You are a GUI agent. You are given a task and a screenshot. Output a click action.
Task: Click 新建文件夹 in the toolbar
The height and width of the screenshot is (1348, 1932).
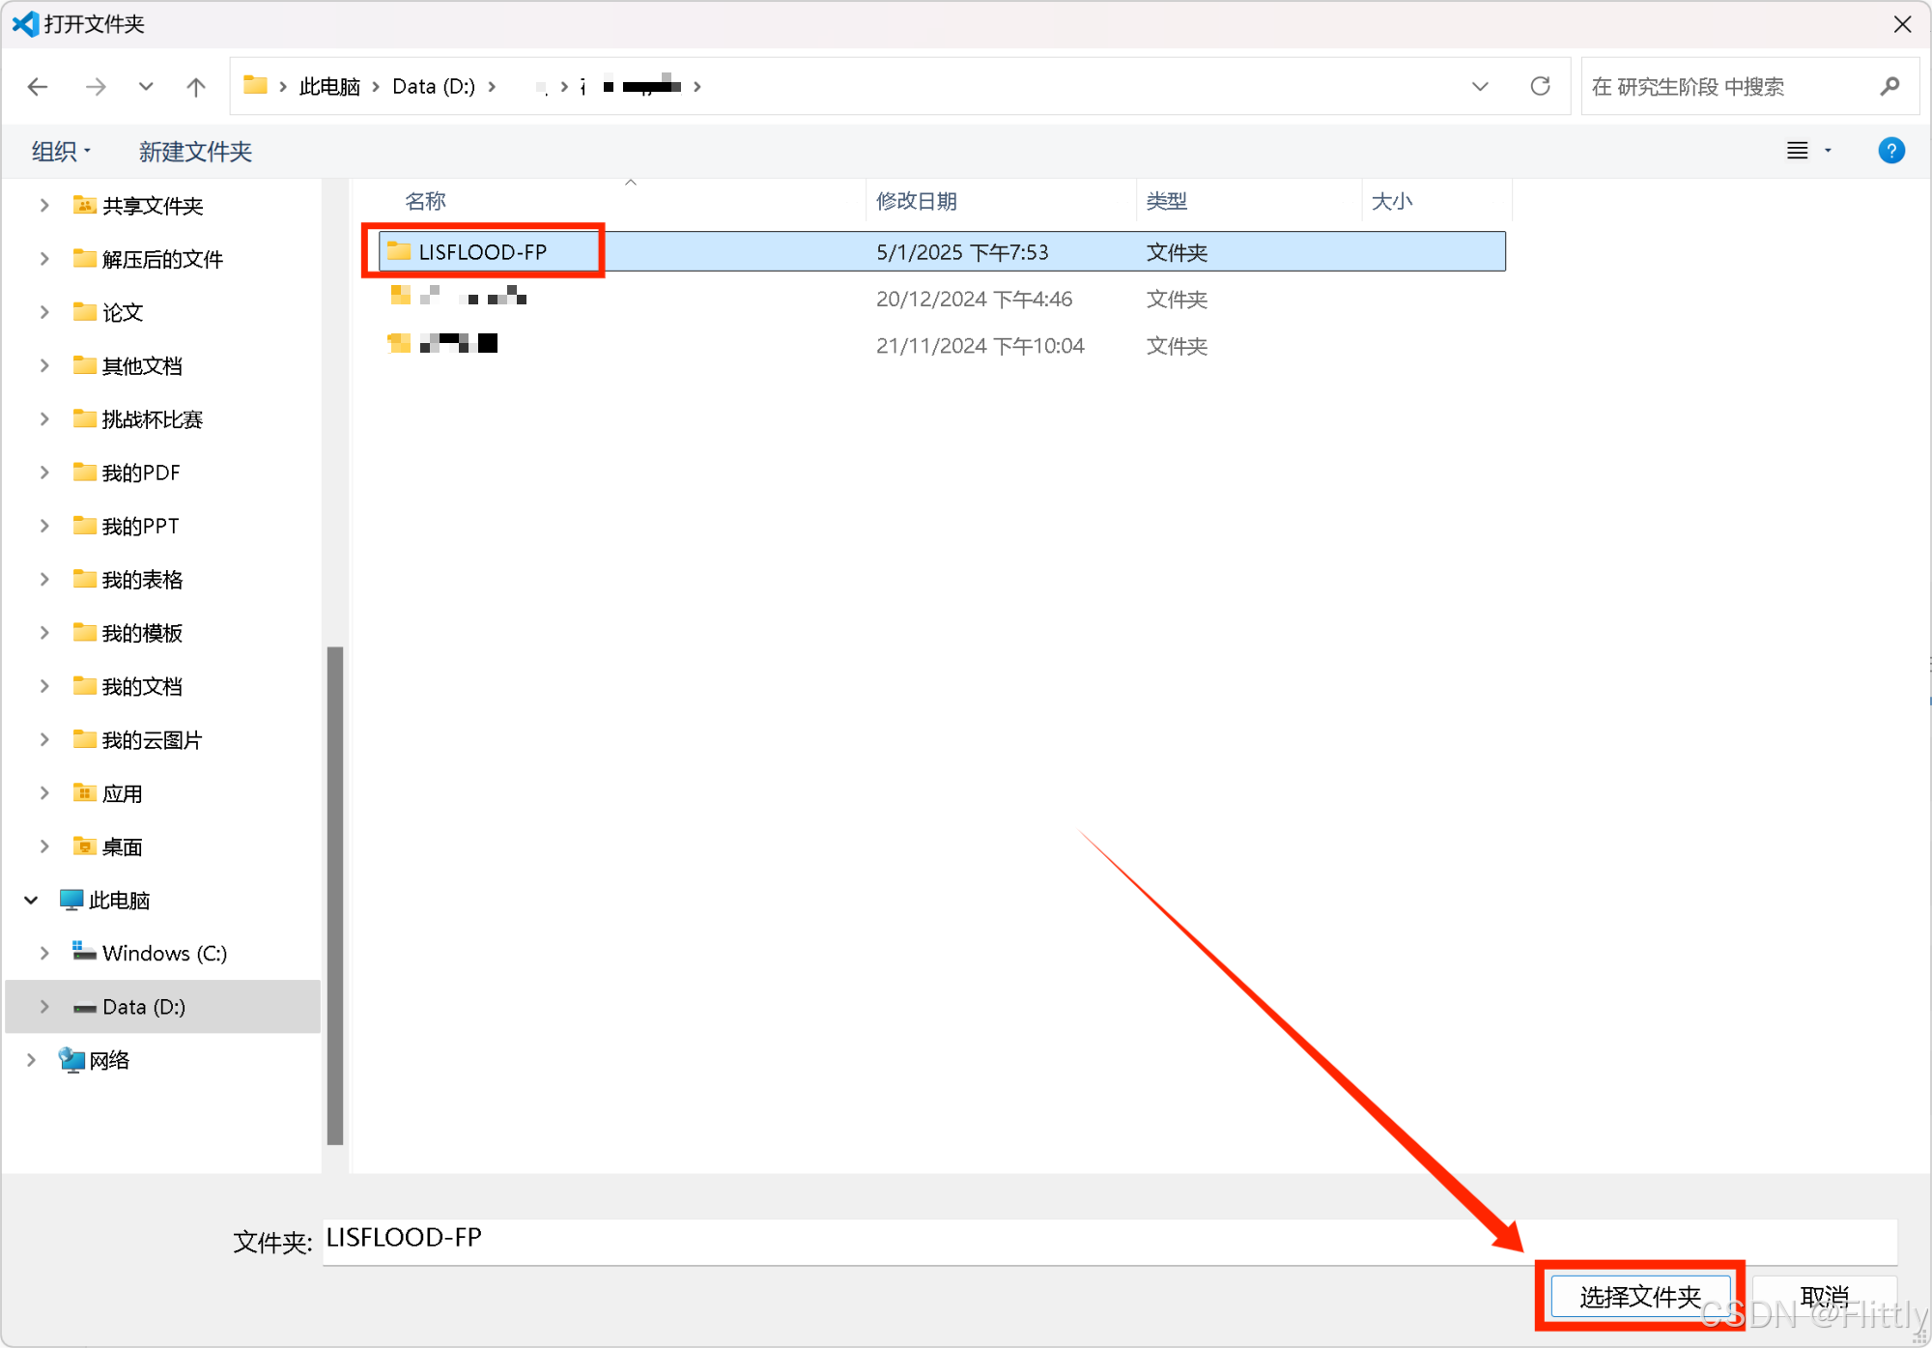(195, 152)
